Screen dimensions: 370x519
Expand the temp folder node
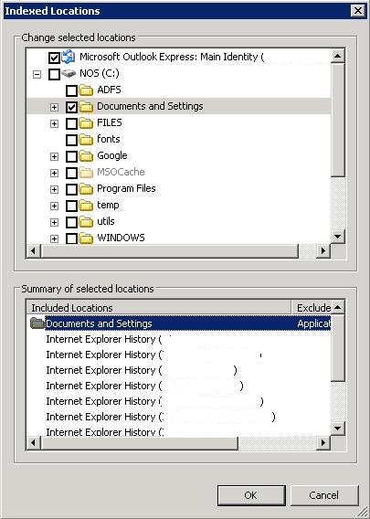(x=54, y=206)
